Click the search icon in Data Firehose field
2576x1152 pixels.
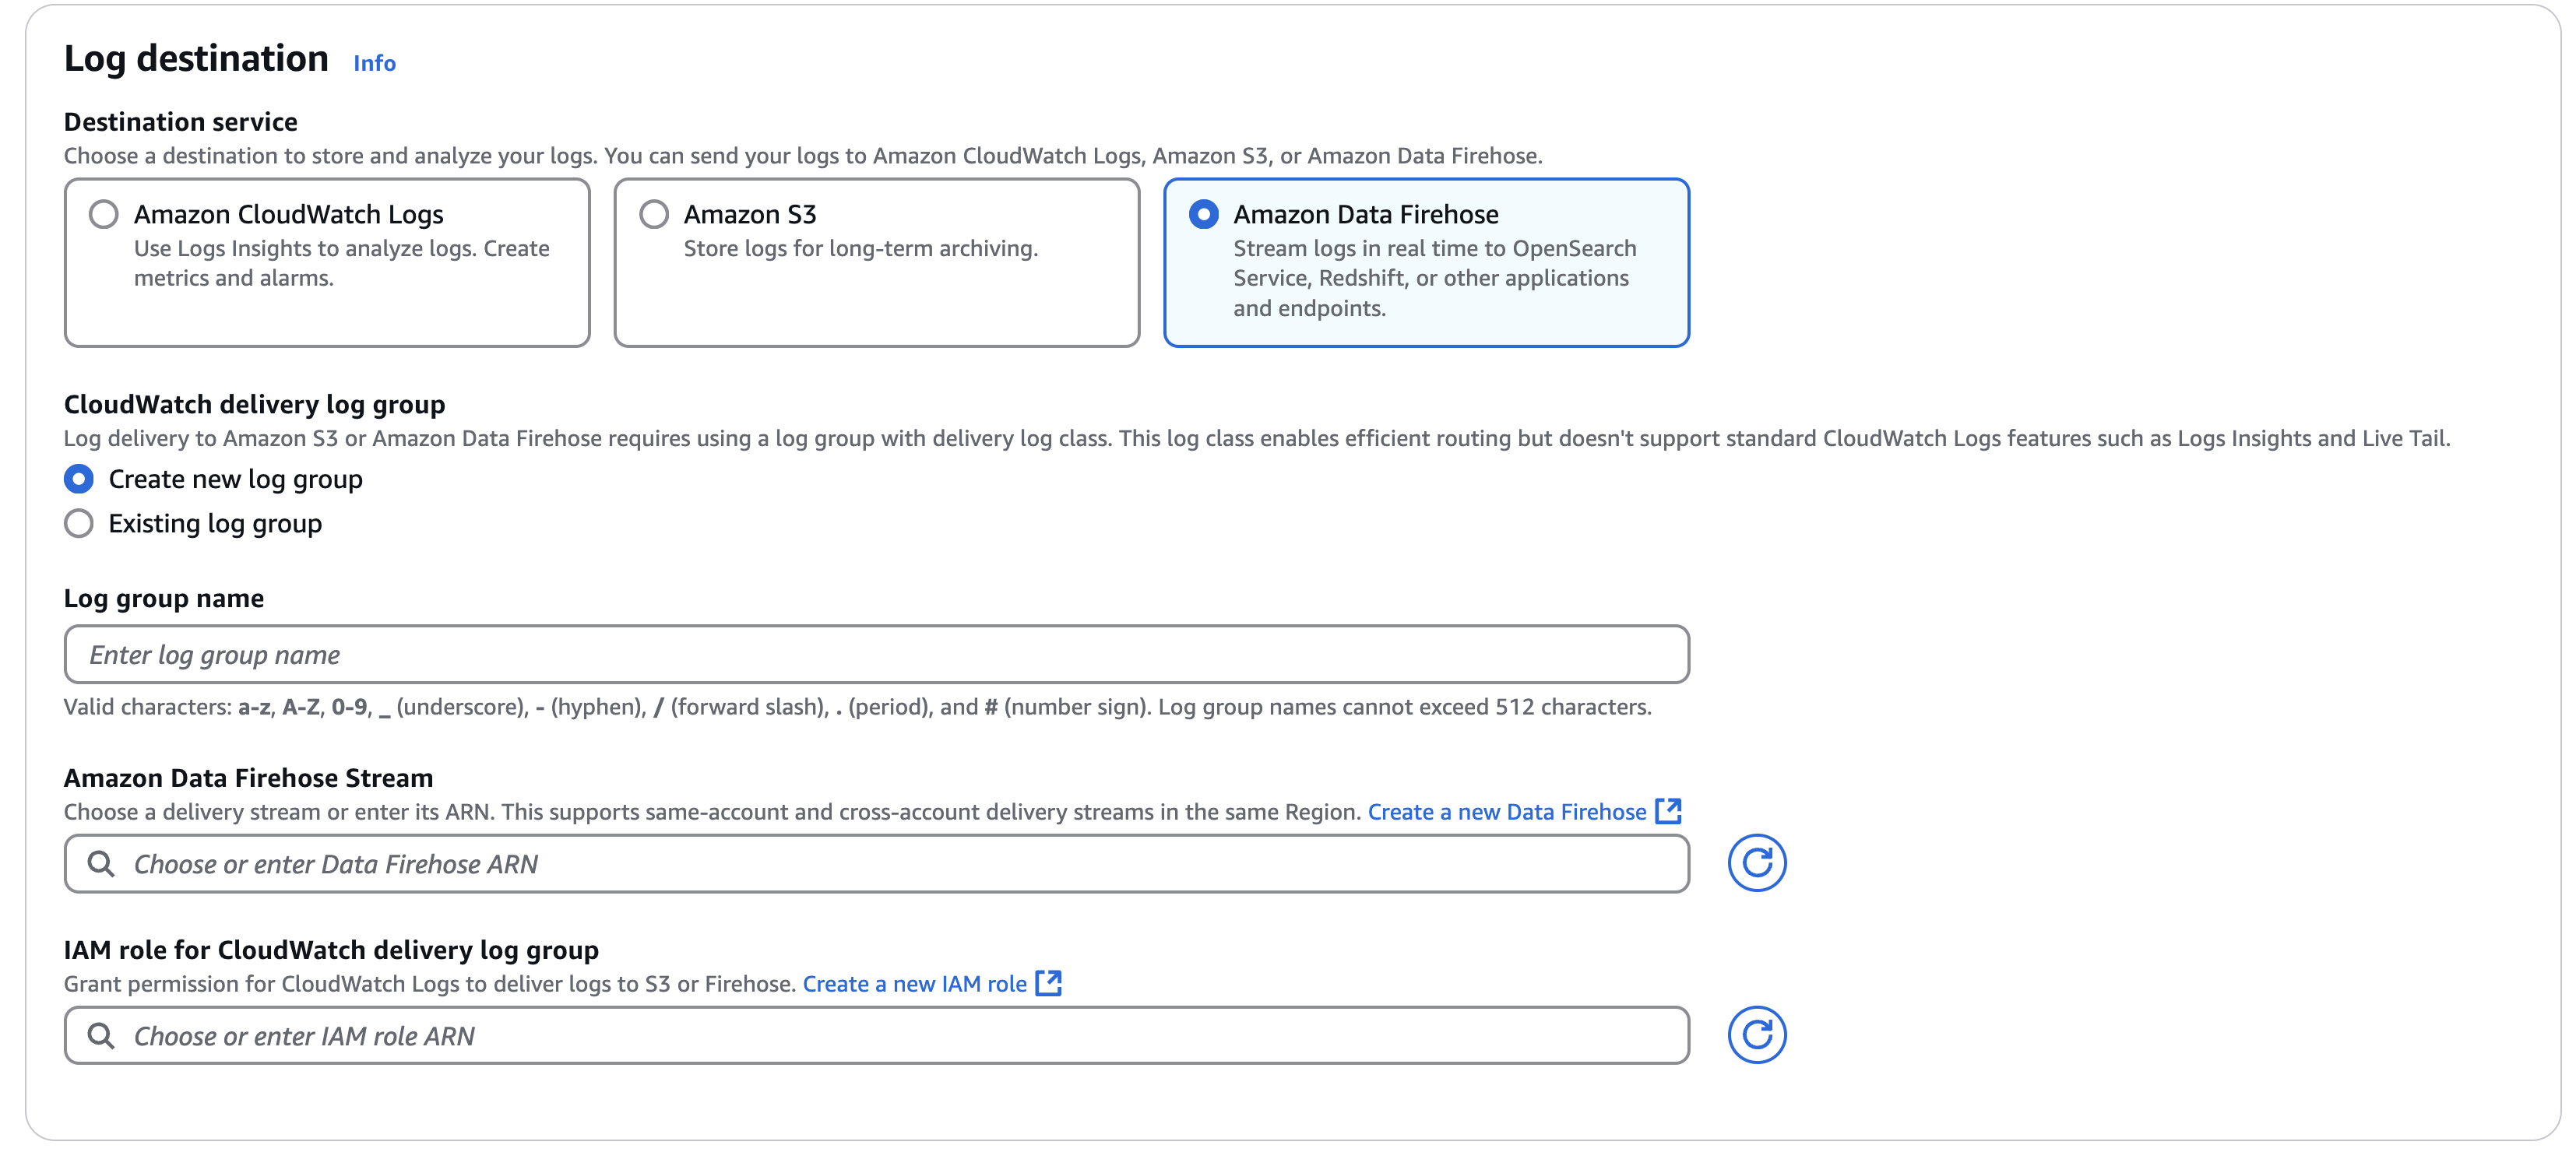[x=101, y=863]
